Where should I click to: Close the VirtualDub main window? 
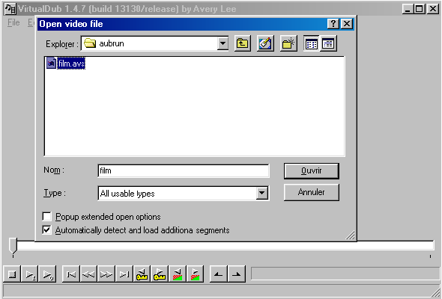[433, 9]
